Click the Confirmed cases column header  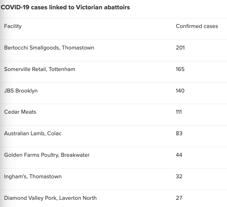coord(197,26)
